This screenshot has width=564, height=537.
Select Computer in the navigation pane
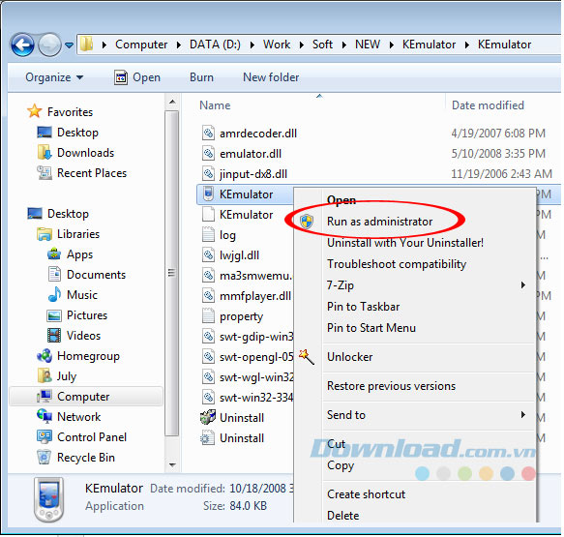pos(85,397)
